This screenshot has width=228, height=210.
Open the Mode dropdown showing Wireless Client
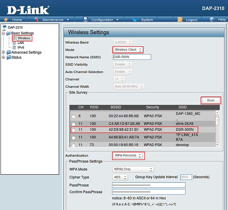click(128, 50)
